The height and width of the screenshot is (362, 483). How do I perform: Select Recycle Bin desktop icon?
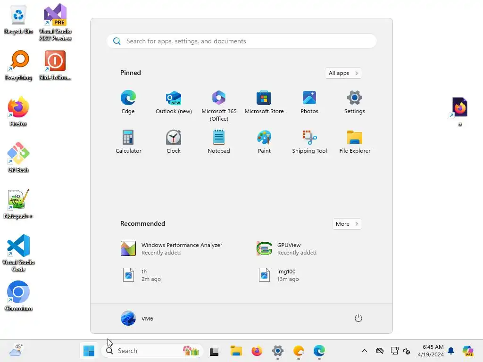(x=18, y=20)
